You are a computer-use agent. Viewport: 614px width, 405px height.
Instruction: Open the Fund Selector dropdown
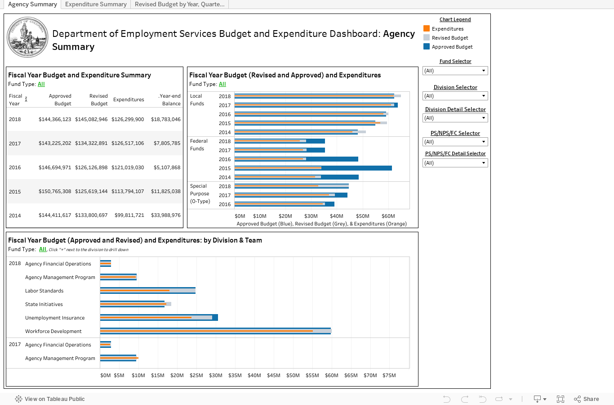coord(455,71)
